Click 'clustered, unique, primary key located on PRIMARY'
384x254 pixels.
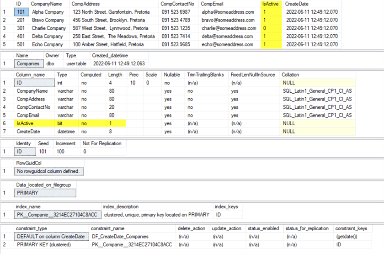(x=157, y=215)
